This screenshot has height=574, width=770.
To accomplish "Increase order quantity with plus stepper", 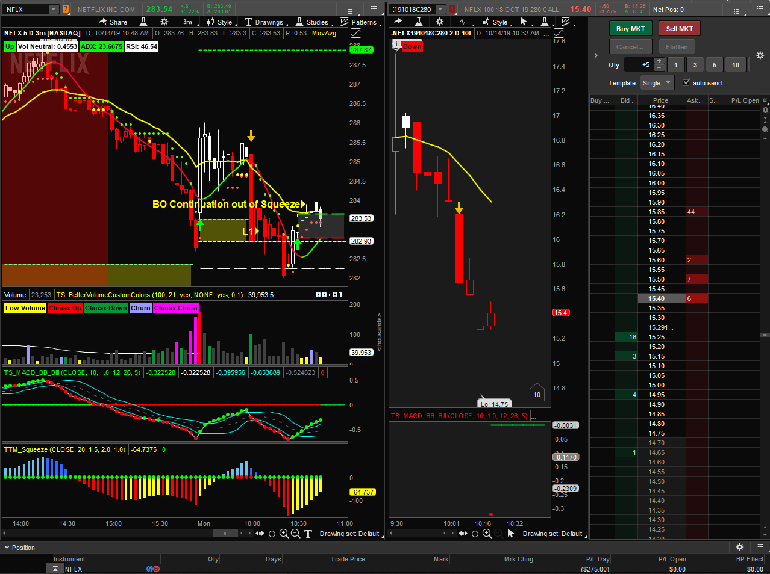I will click(659, 61).
